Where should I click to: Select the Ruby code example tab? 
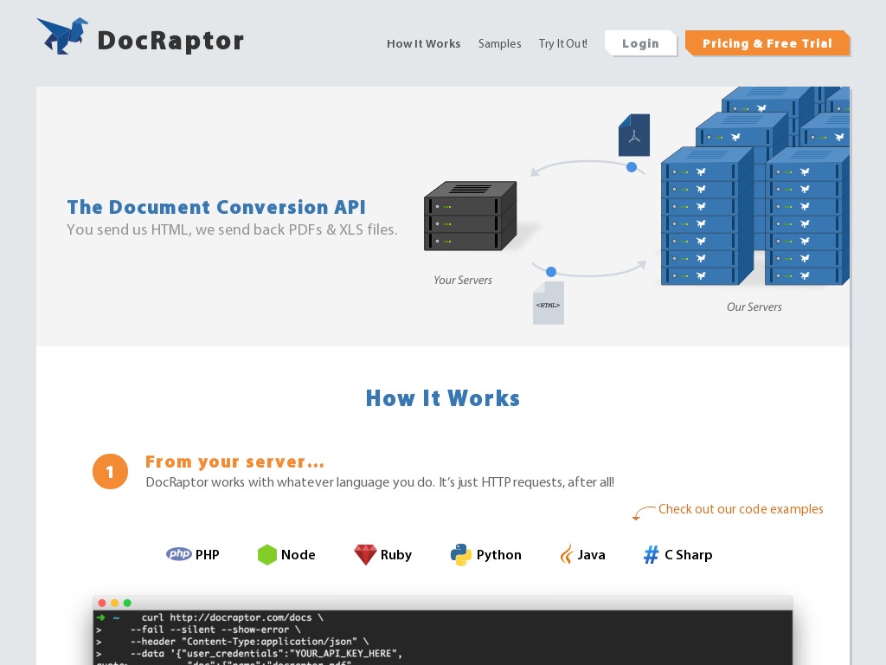click(x=383, y=555)
